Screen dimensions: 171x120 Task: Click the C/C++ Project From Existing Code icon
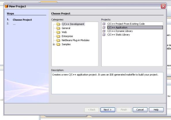104,24
